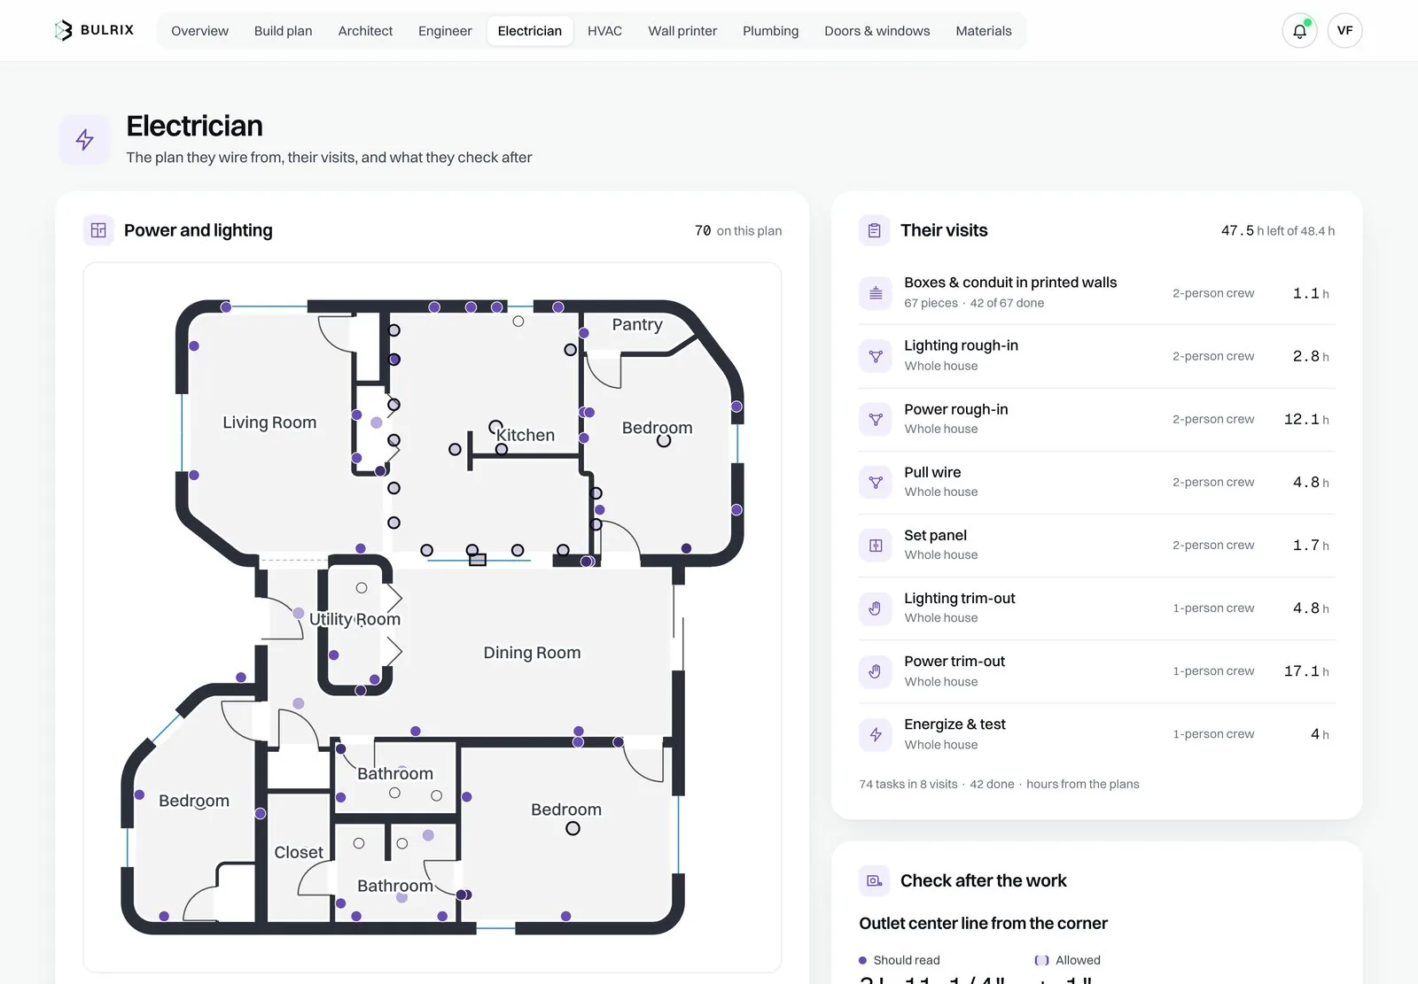
Task: Click the Should read legend dot
Action: tap(863, 960)
